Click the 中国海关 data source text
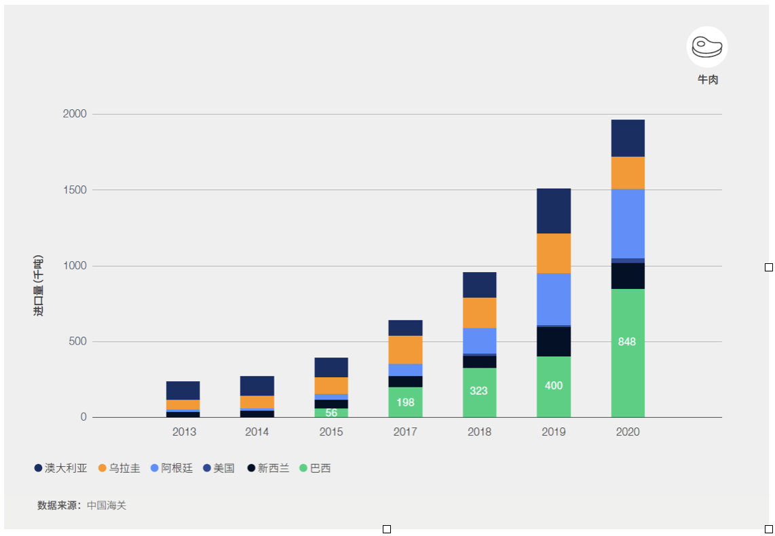Screen dimensions: 775x536 [107, 505]
